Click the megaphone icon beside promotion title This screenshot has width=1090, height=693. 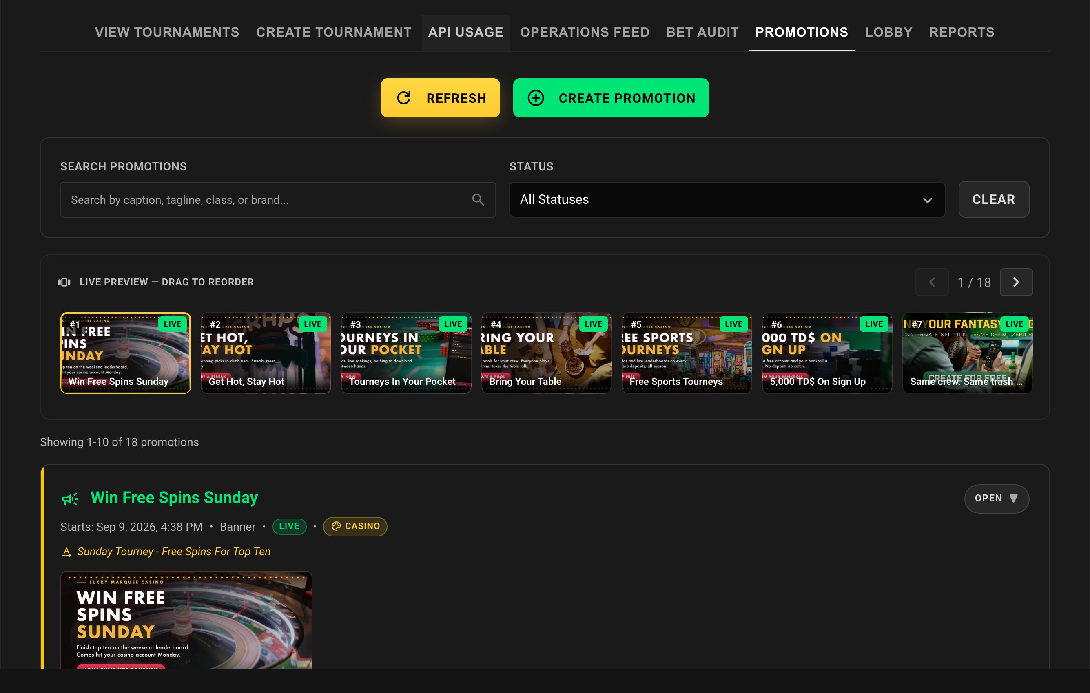click(x=70, y=499)
